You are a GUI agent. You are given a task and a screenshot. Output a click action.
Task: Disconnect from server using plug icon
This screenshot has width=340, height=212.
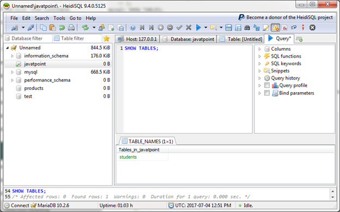31,28
